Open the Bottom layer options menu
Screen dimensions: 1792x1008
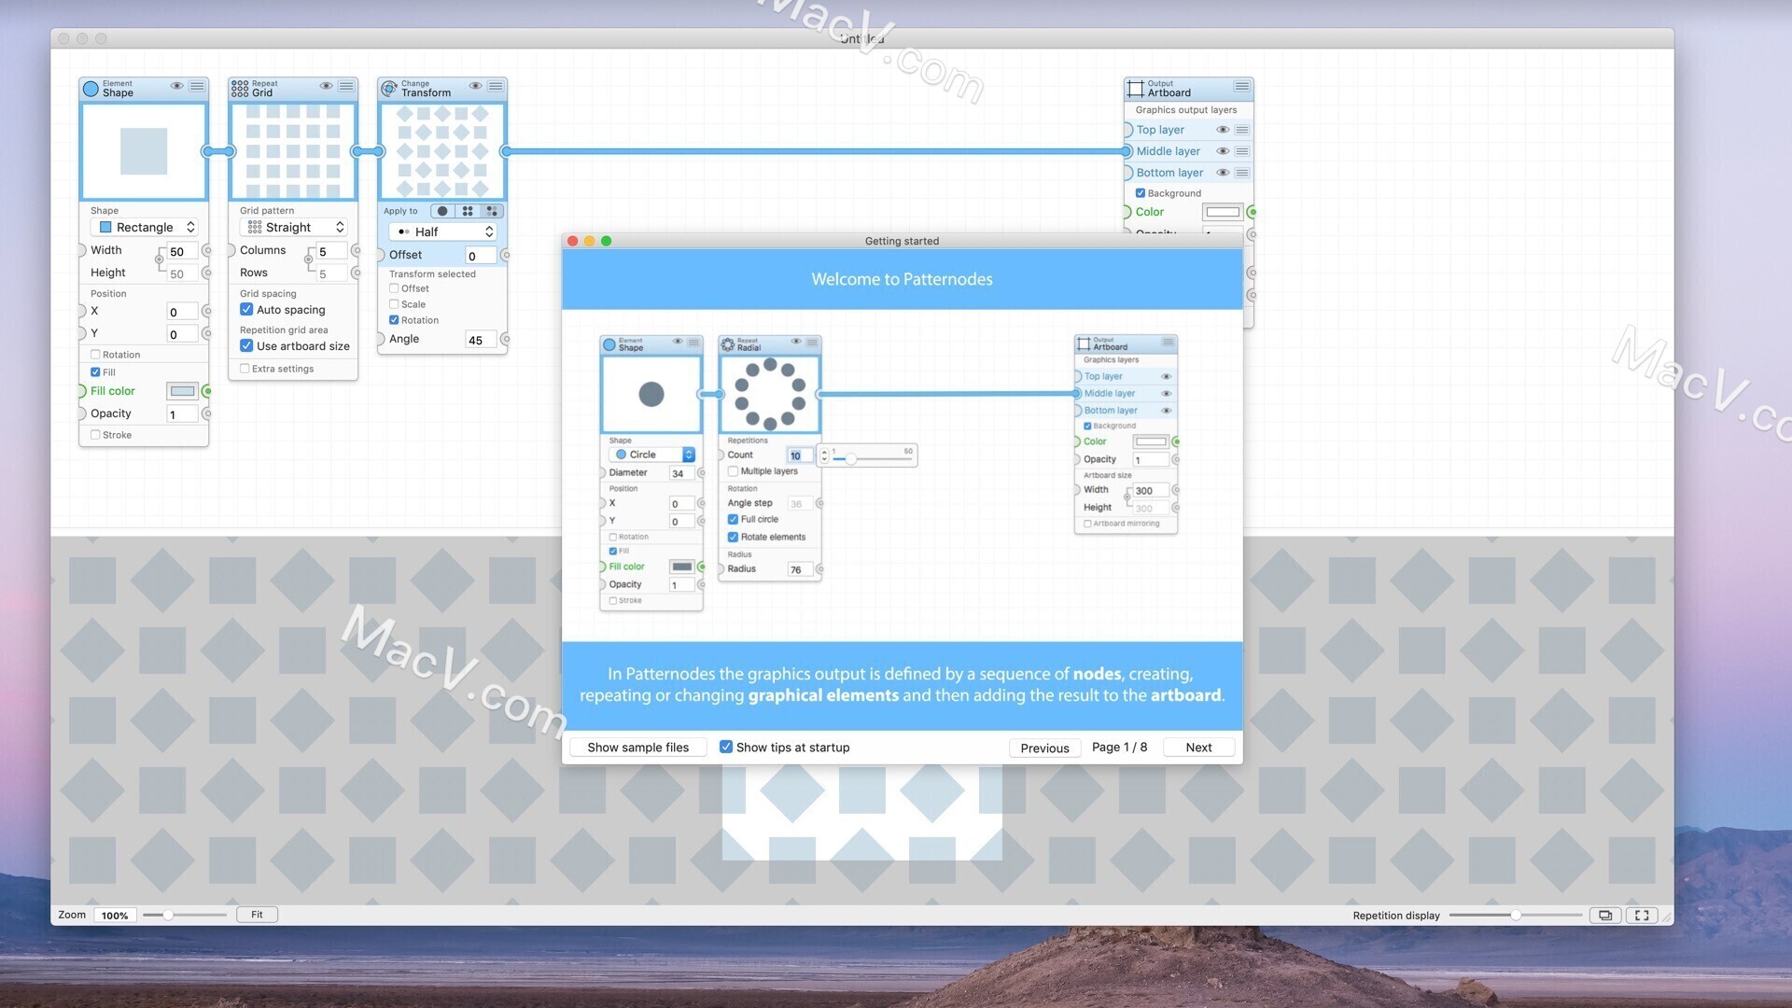(1242, 173)
